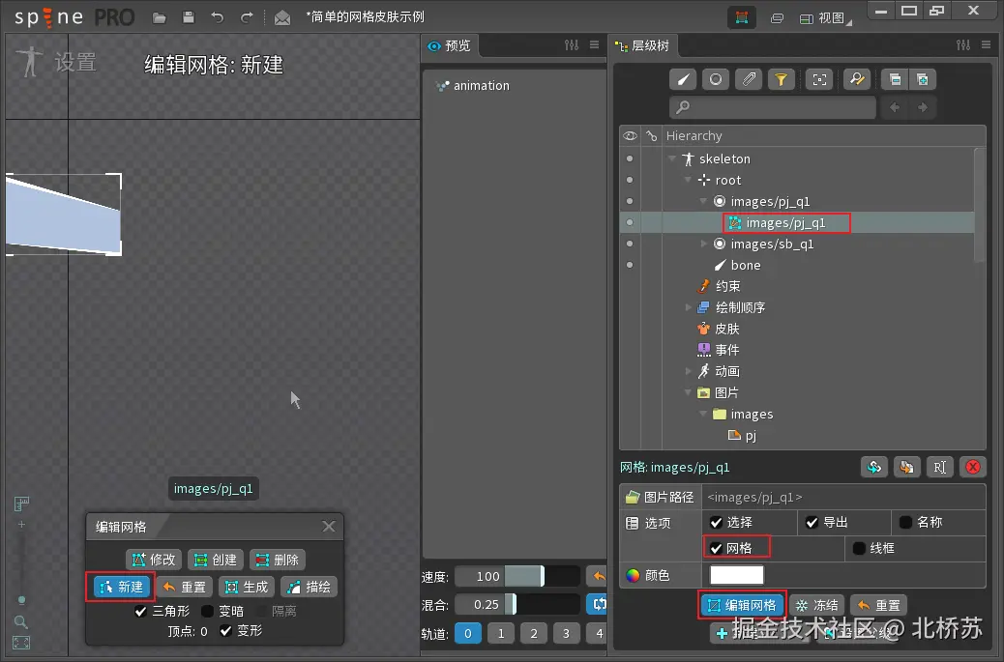Go to previous search result arrow
1004x662 pixels.
coord(895,107)
